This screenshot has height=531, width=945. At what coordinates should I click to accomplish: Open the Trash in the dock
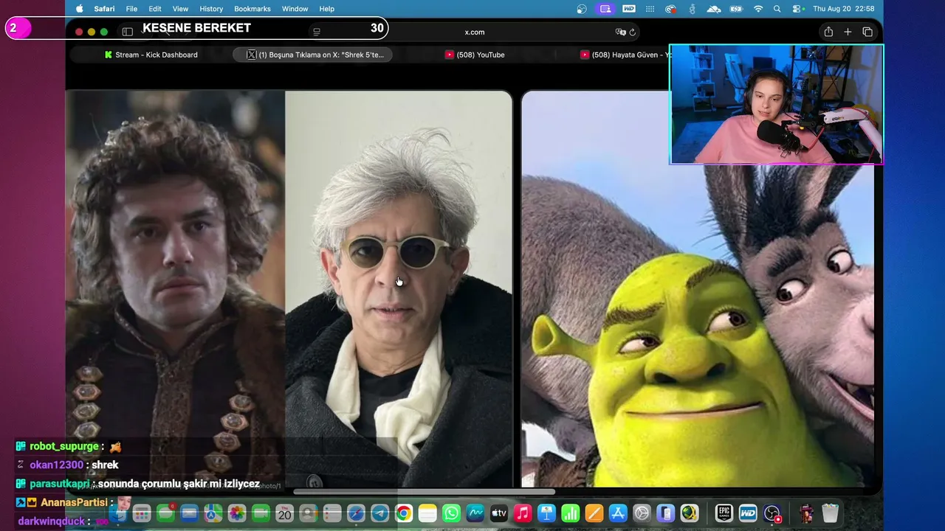[830, 513]
